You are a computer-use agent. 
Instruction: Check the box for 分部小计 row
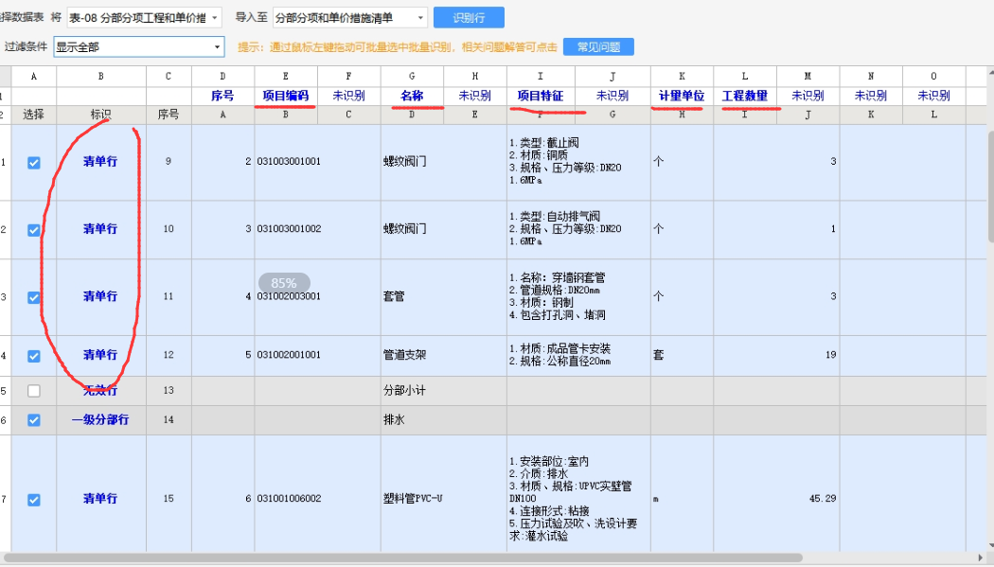(33, 391)
